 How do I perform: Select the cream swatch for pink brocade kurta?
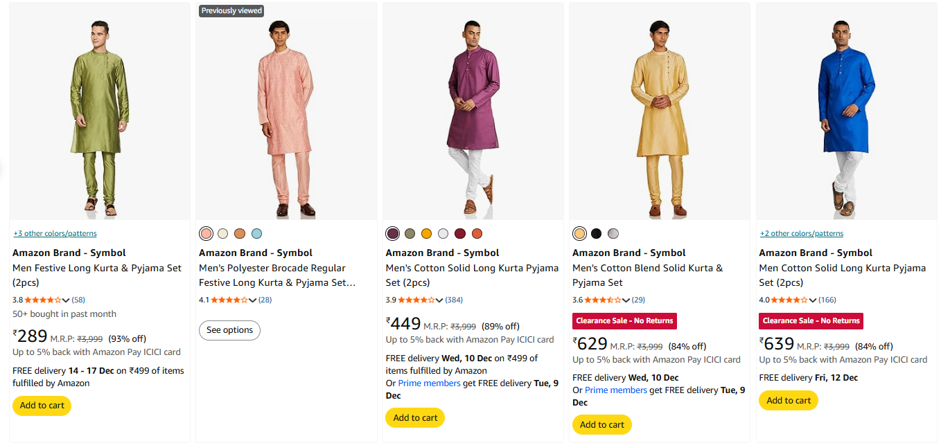[222, 233]
